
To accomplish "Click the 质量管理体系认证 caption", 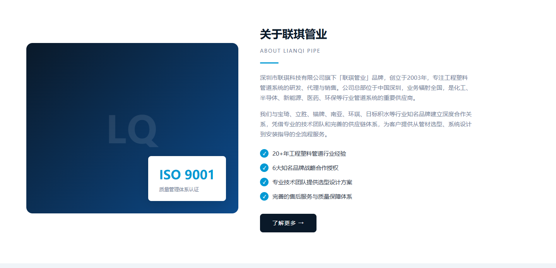I will coord(179,190).
